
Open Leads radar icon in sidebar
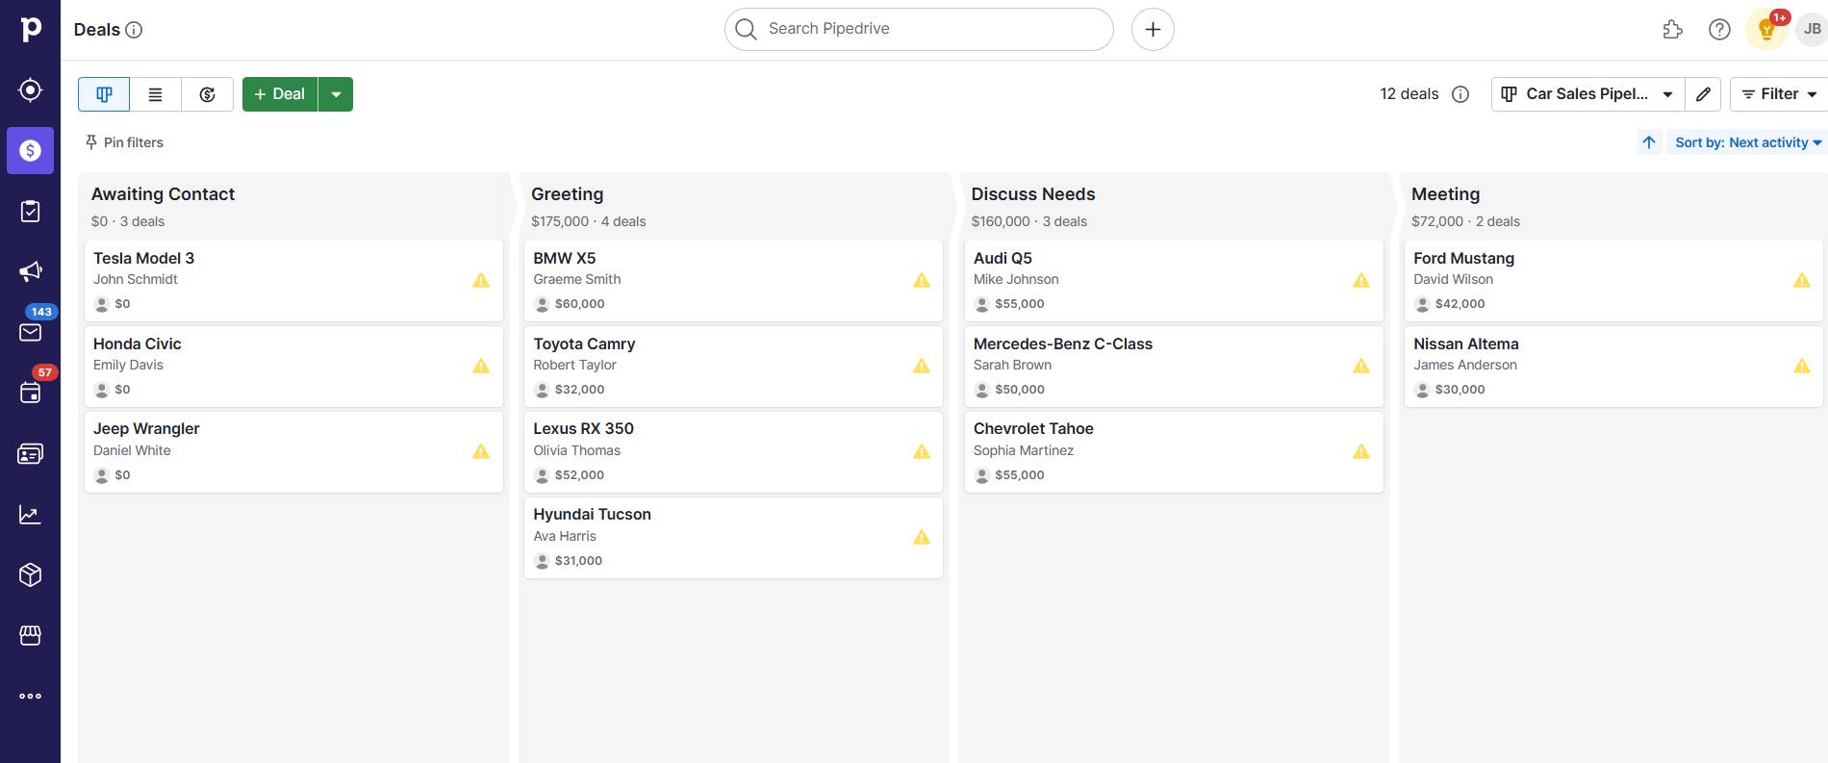(30, 89)
